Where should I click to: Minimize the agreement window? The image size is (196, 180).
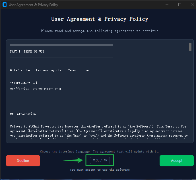[167, 5]
